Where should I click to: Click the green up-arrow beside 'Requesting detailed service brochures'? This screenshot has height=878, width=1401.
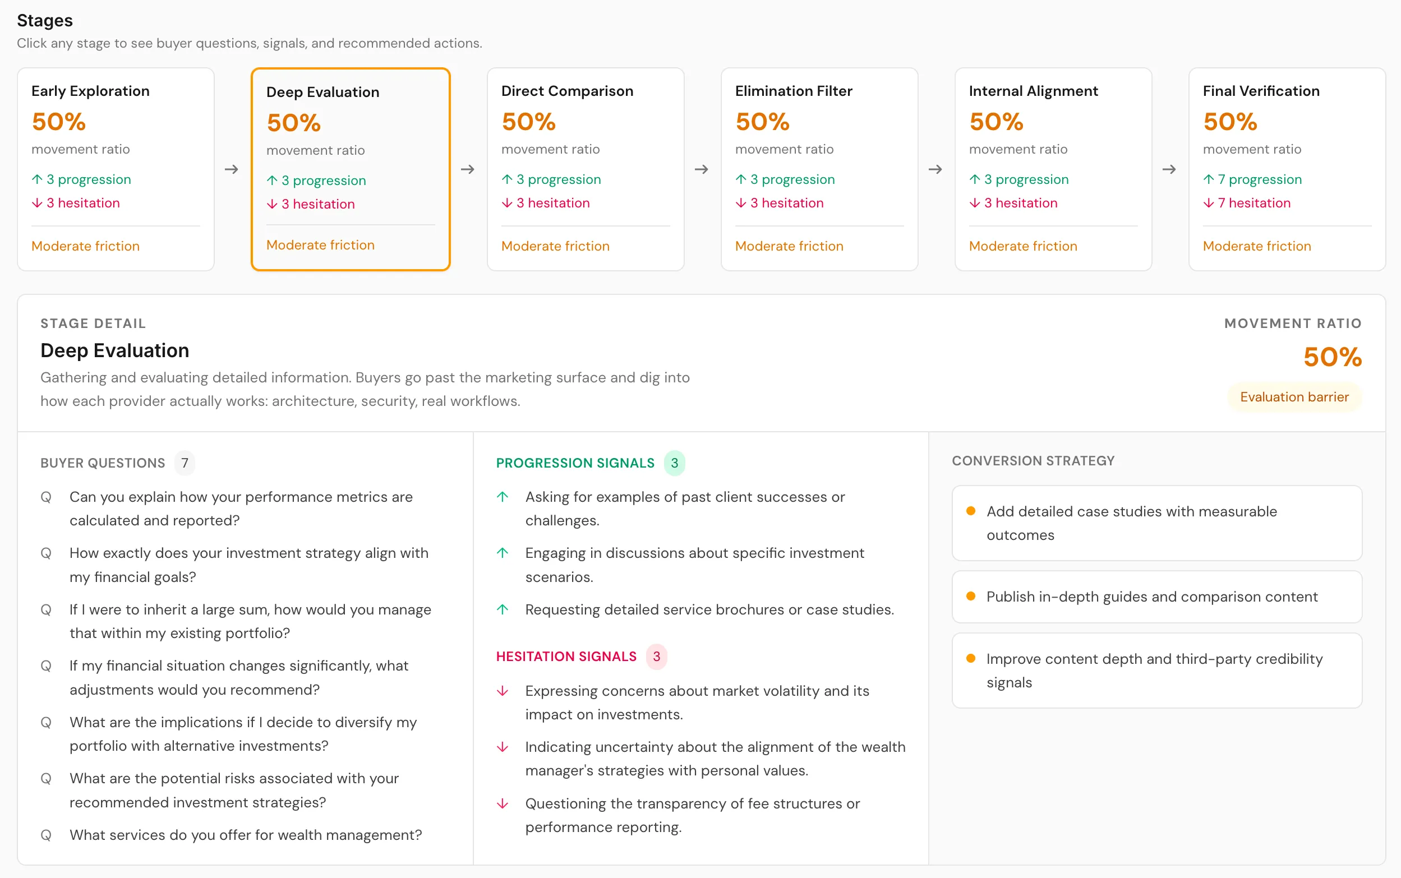coord(503,609)
